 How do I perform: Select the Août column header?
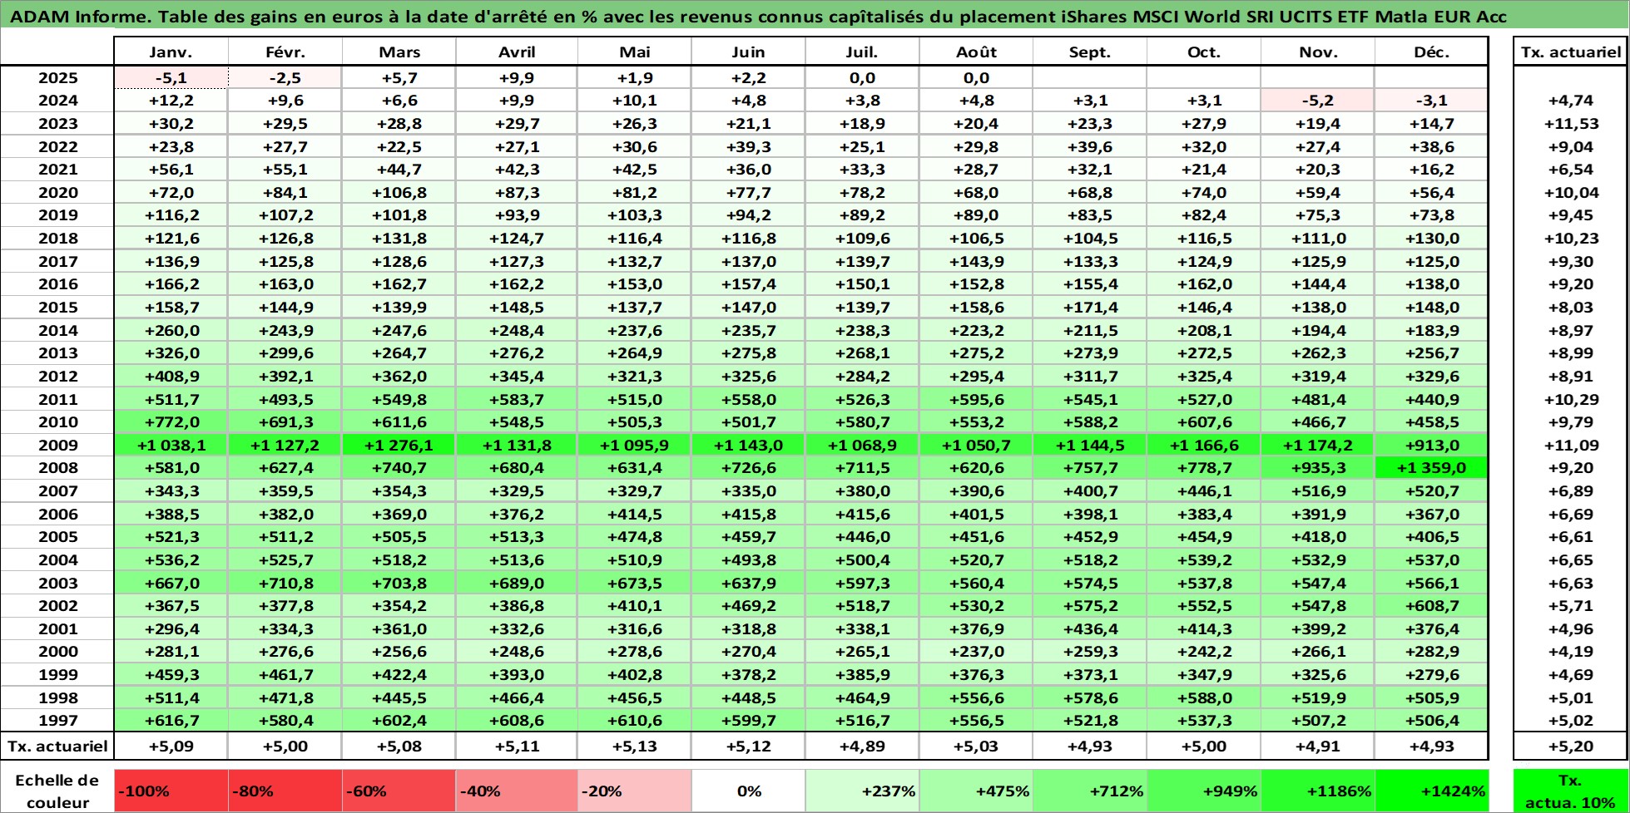[976, 52]
